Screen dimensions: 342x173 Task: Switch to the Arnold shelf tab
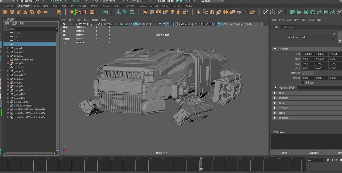pos(154,6)
